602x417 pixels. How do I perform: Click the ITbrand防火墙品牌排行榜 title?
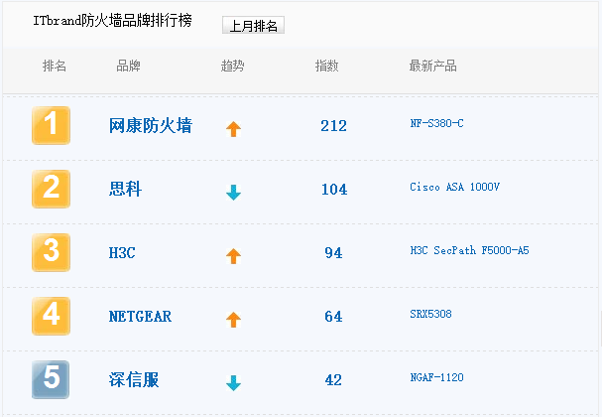coord(112,21)
